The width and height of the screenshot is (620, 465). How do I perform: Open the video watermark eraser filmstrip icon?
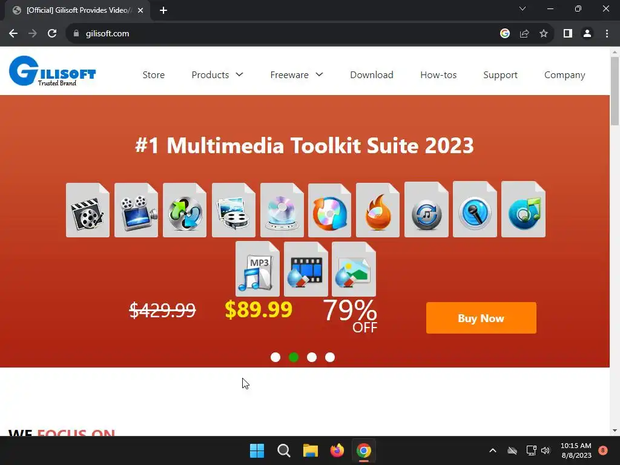(306, 269)
